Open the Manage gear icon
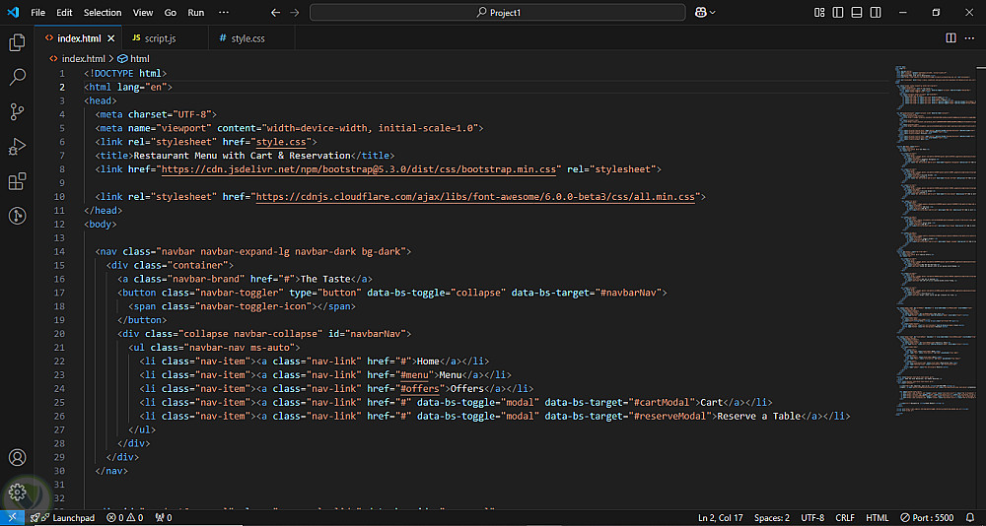This screenshot has width=986, height=526. click(x=17, y=492)
